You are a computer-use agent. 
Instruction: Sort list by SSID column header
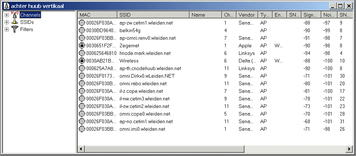click(153, 15)
